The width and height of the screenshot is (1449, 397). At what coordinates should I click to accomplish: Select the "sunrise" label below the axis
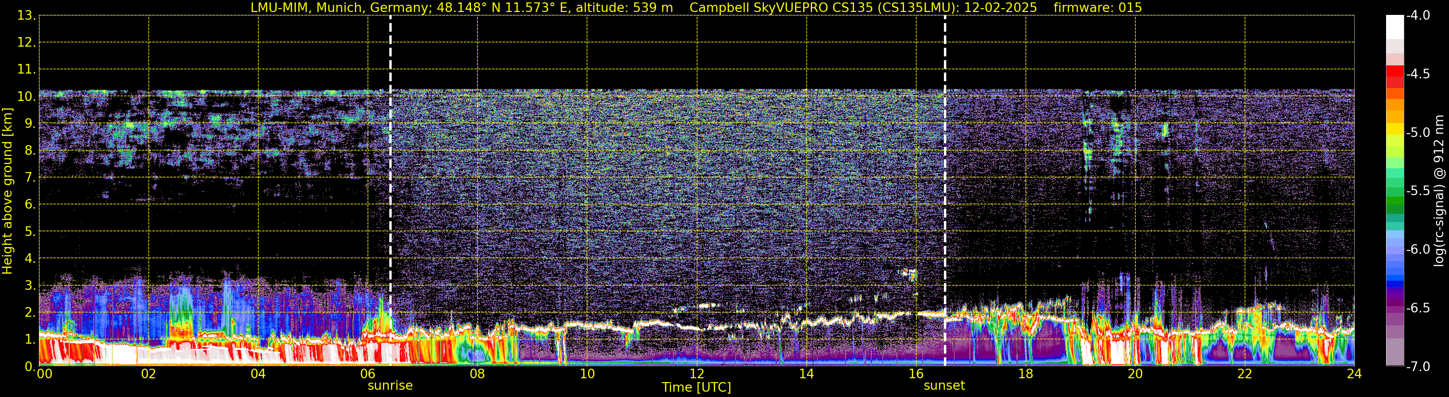click(x=390, y=386)
